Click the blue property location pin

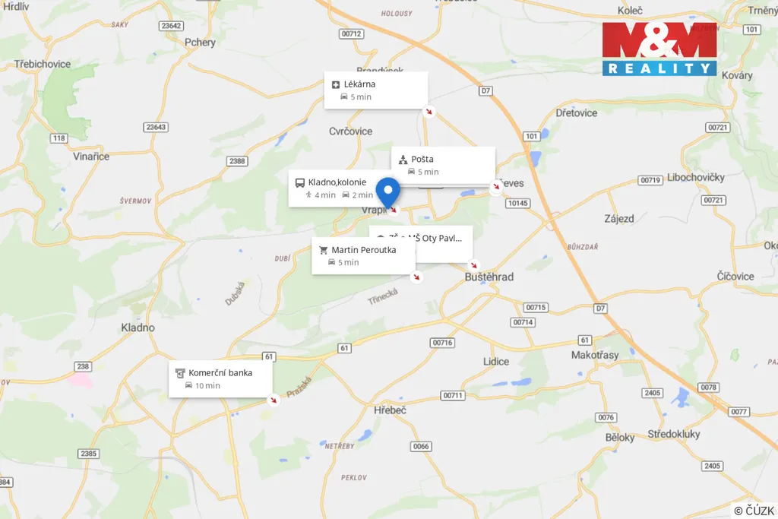click(x=388, y=194)
